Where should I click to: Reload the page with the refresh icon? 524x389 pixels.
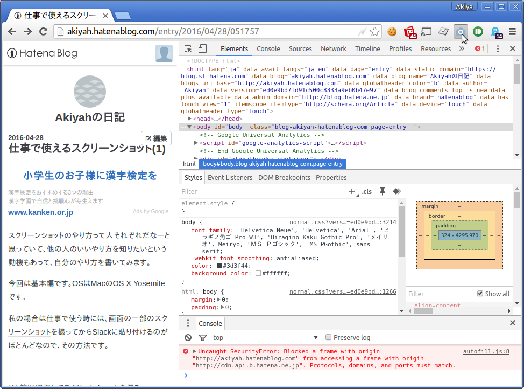(43, 31)
